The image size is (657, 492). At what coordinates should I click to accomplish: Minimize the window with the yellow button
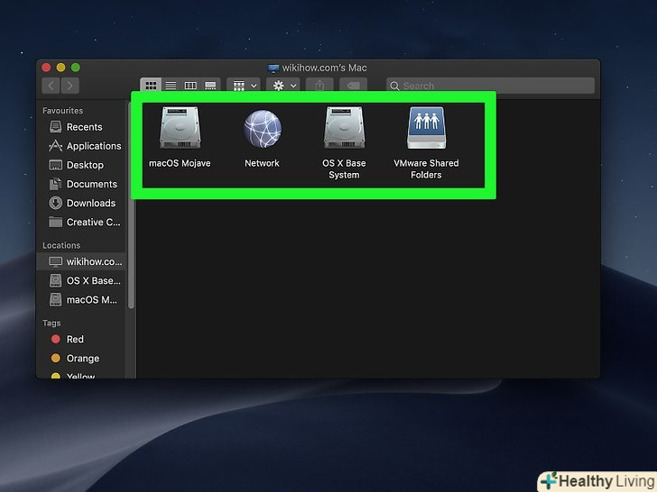[x=60, y=68]
